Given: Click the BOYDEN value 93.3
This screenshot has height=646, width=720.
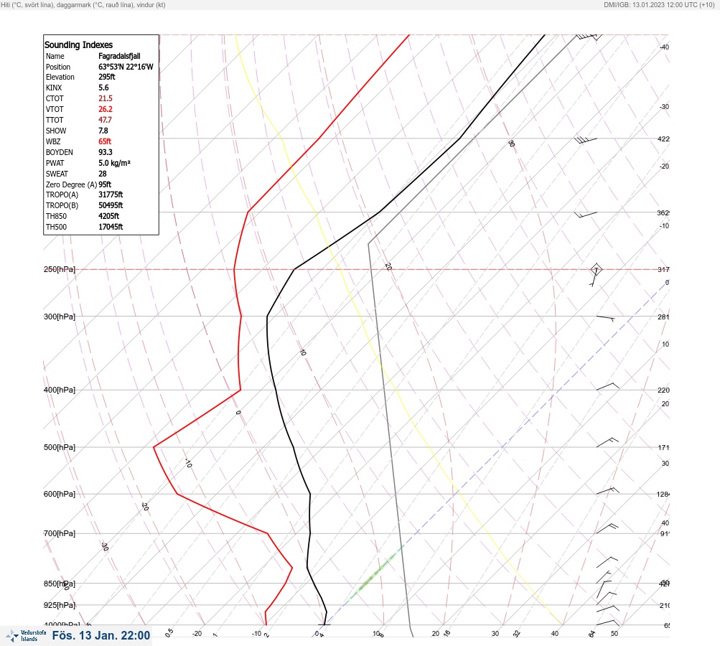Looking at the screenshot, I should [106, 152].
